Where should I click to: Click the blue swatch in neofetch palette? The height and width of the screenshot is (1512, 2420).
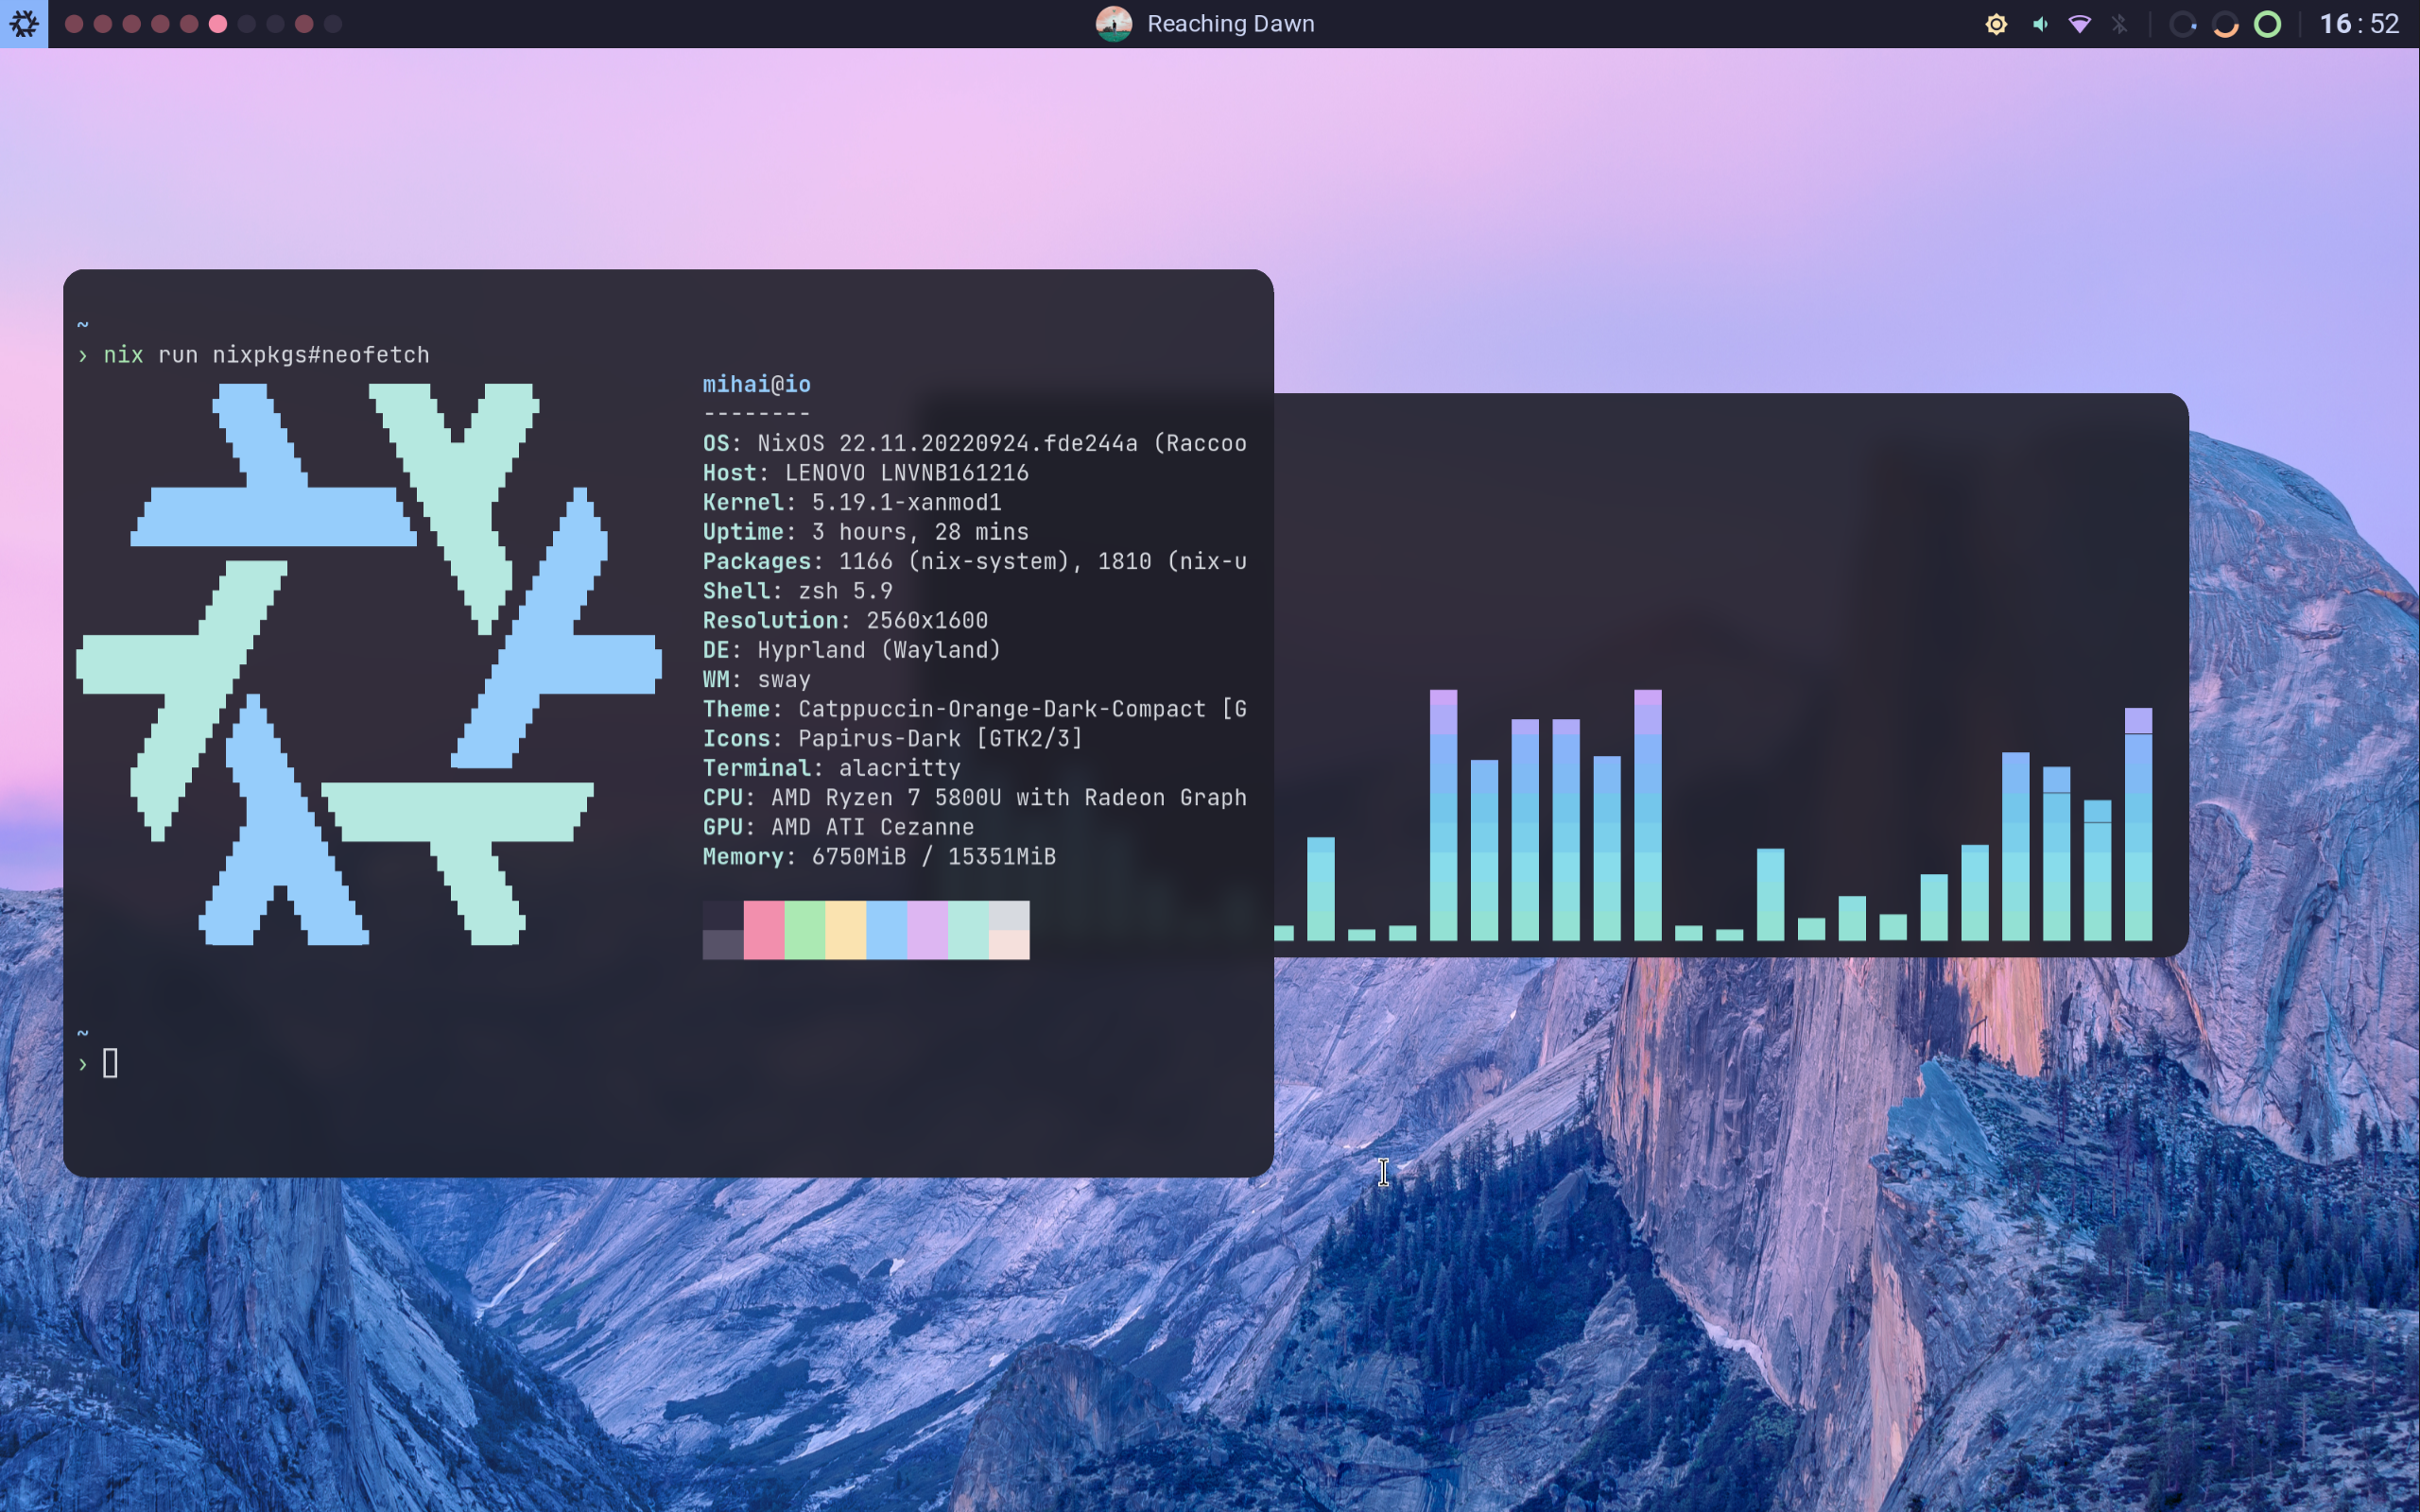pos(887,930)
